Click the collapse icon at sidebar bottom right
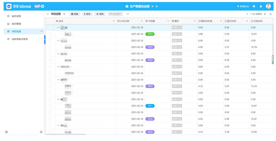Image resolution: width=276 pixels, height=141 pixels. [41, 132]
